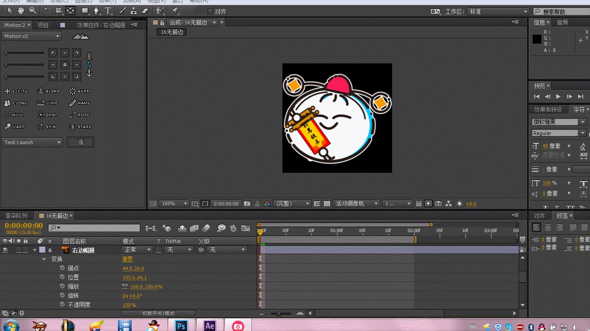Open the 100% magnification dropdown in viewer

(174, 204)
